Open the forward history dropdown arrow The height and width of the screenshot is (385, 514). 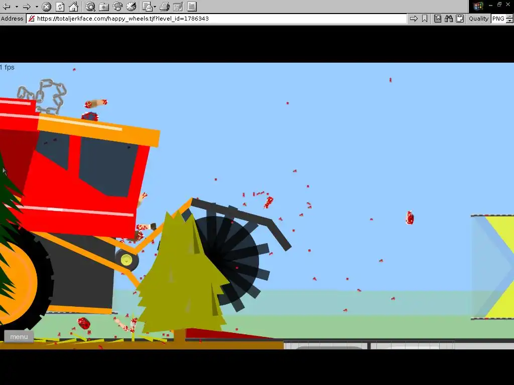[36, 7]
